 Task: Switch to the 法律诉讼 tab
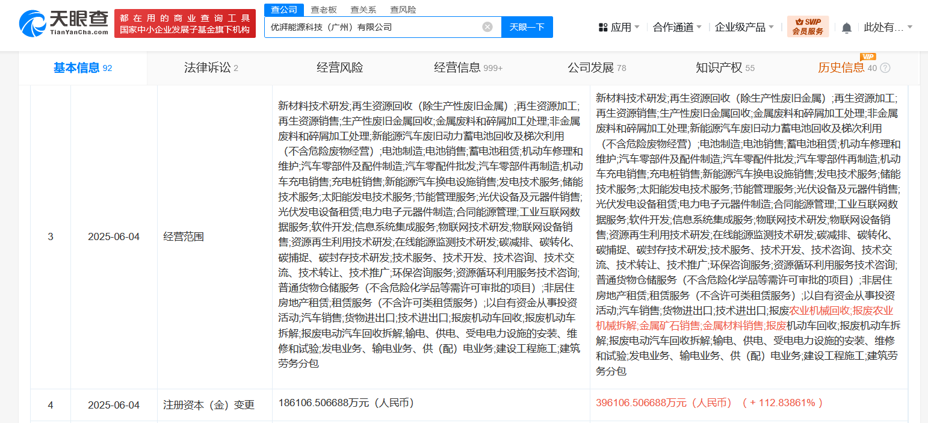(x=211, y=68)
